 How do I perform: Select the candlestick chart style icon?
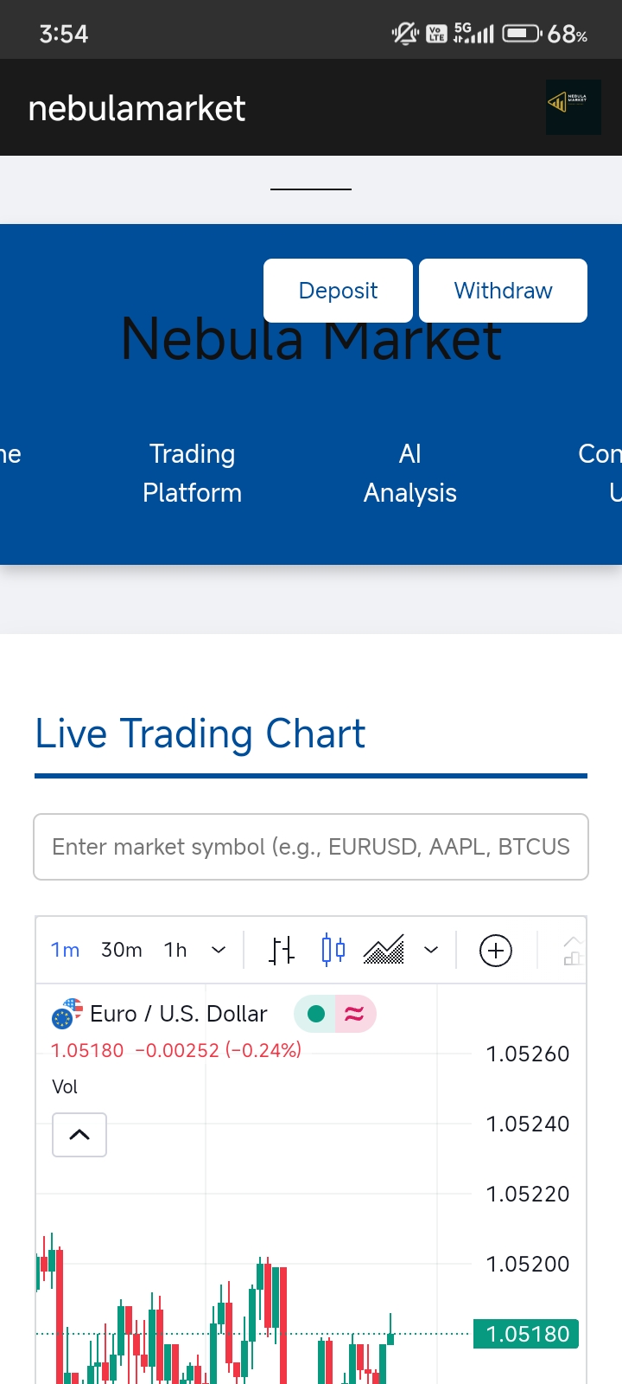point(333,951)
